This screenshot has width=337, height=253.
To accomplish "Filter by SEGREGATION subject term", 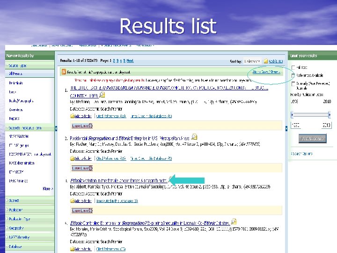I will (18, 136).
